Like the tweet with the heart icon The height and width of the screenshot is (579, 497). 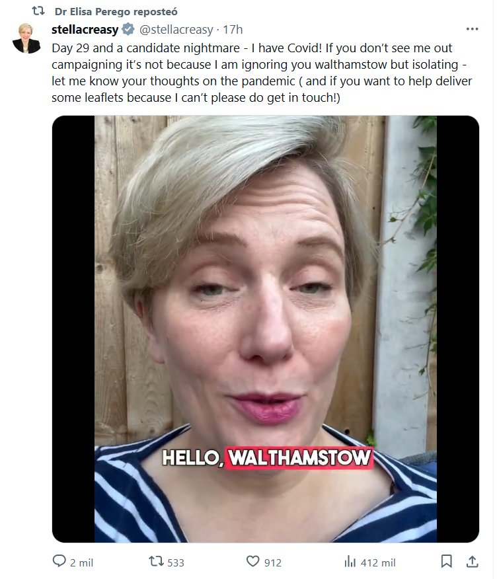pos(252,561)
